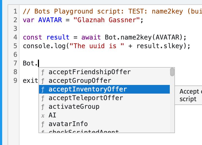Select acceptTeleportOffer autocomplete entry
This screenshot has width=202, height=145.
coord(86,98)
